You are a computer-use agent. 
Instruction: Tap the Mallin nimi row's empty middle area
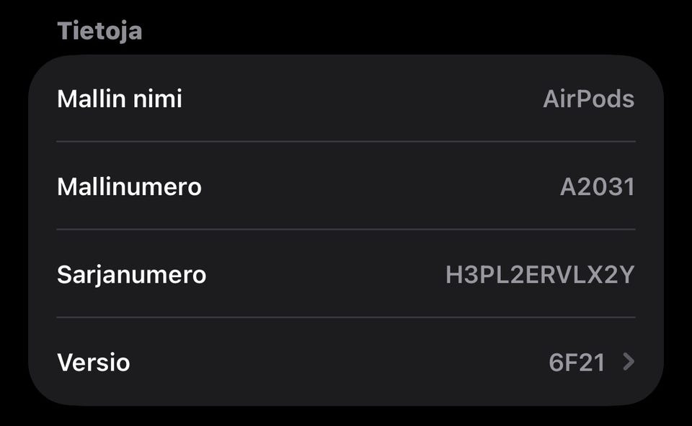[360, 99]
